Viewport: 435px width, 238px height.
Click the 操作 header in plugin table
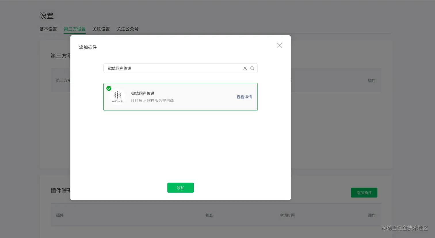(372, 215)
